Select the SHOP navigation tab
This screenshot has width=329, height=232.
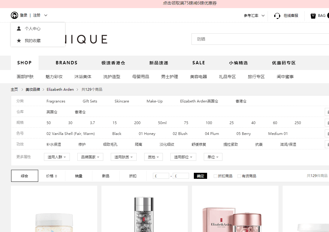pos(25,63)
